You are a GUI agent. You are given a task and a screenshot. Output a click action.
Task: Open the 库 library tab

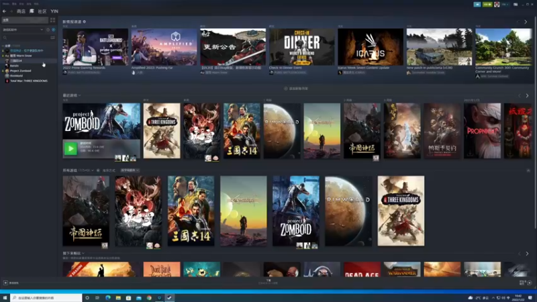32,11
